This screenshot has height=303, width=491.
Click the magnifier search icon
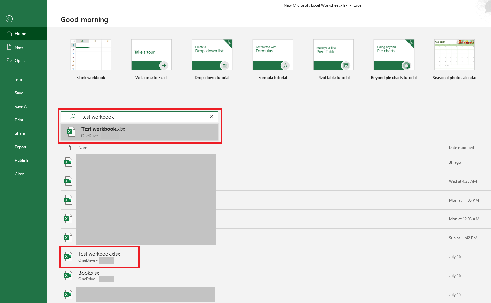[x=73, y=117]
